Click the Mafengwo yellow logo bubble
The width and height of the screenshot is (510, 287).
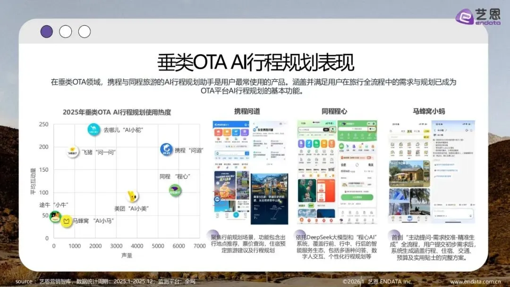click(67, 221)
